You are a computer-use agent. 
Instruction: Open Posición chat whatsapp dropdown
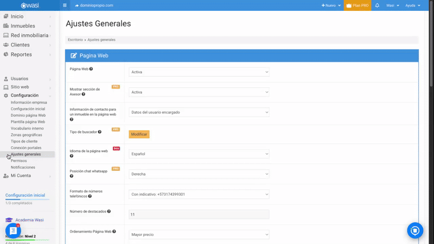pos(199,174)
